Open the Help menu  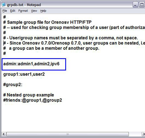coord(43,11)
